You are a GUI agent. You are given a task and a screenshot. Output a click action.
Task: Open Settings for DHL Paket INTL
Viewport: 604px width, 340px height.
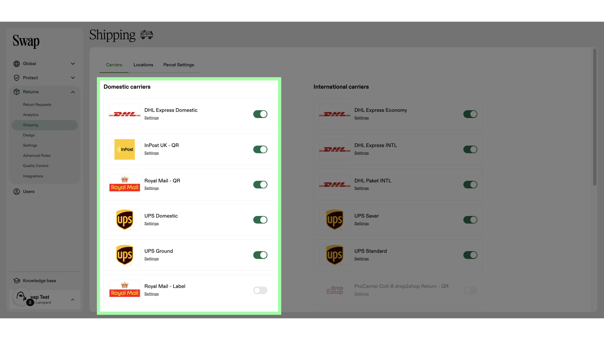coord(361,188)
